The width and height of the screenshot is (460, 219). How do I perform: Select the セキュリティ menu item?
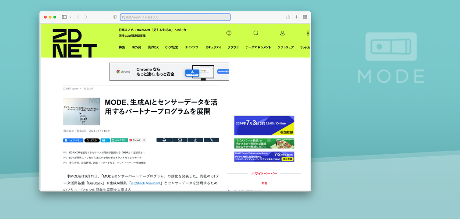pos(213,47)
